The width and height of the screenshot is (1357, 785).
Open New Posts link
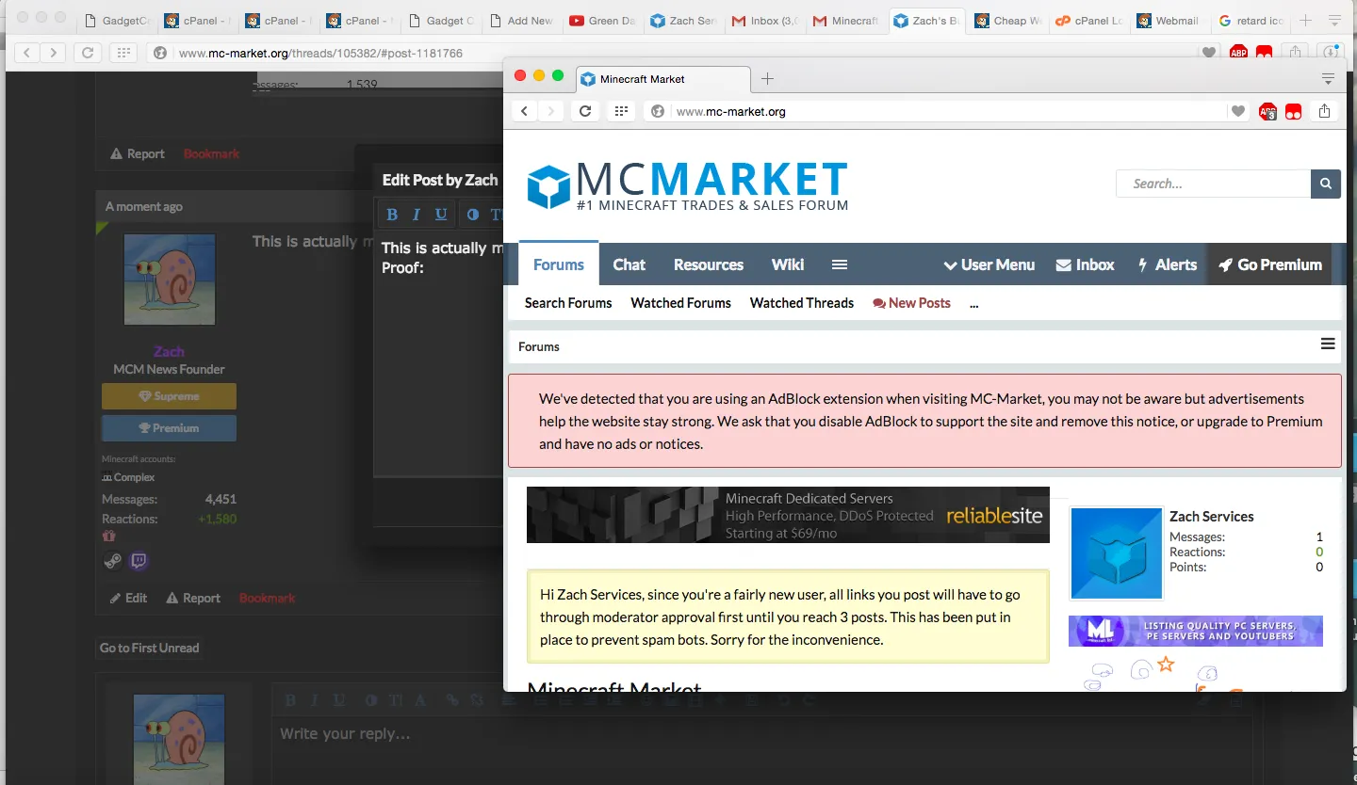(912, 303)
